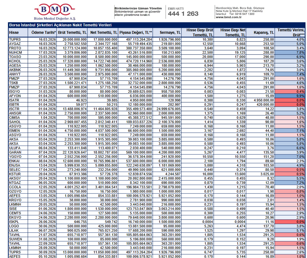Click the Merdivenköy Mah. address text
307x258 pixels.
coord(240,8)
